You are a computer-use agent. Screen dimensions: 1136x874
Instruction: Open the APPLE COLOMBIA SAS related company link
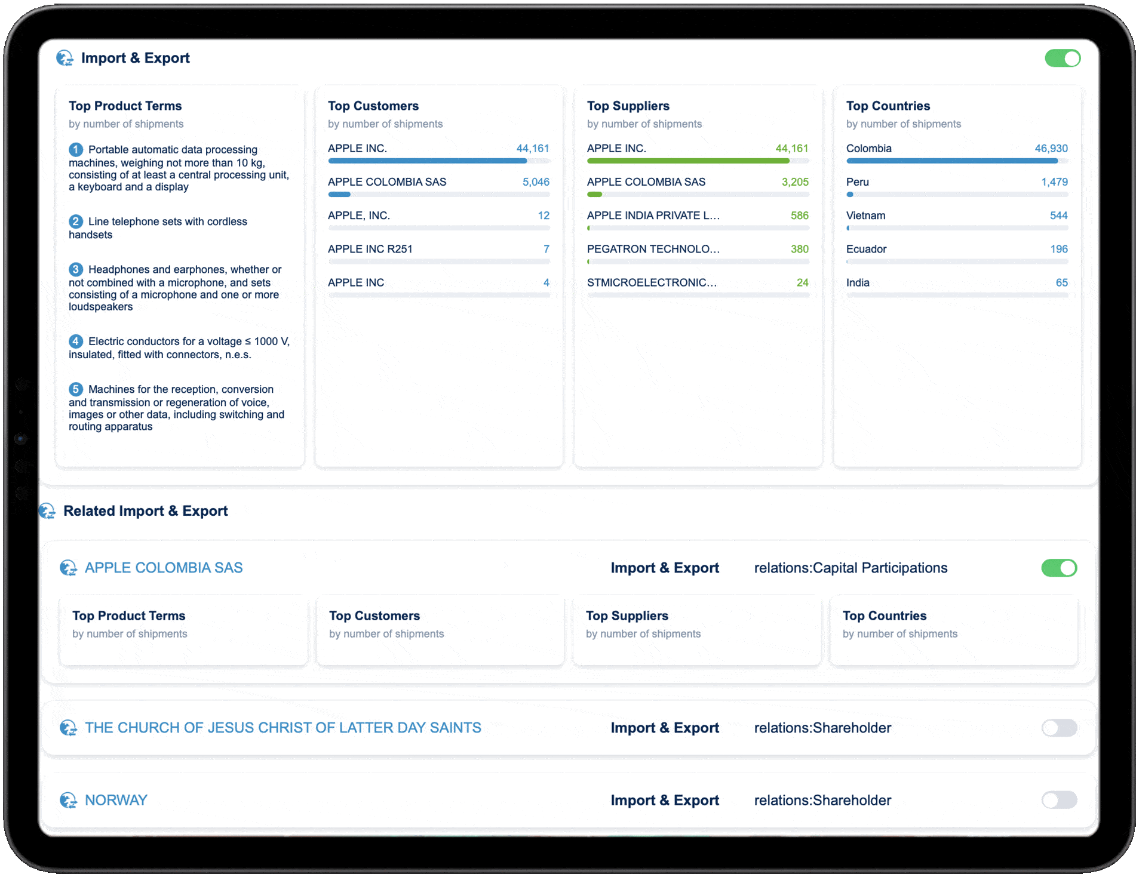pos(164,568)
